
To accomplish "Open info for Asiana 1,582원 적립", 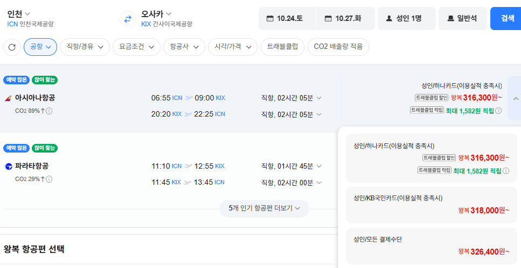I will [x=498, y=111].
